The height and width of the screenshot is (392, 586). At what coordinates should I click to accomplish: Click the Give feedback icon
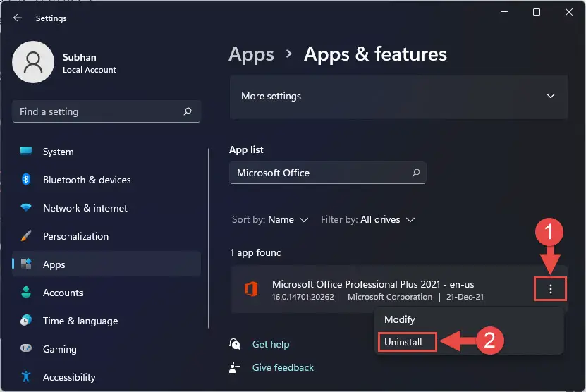tap(235, 367)
